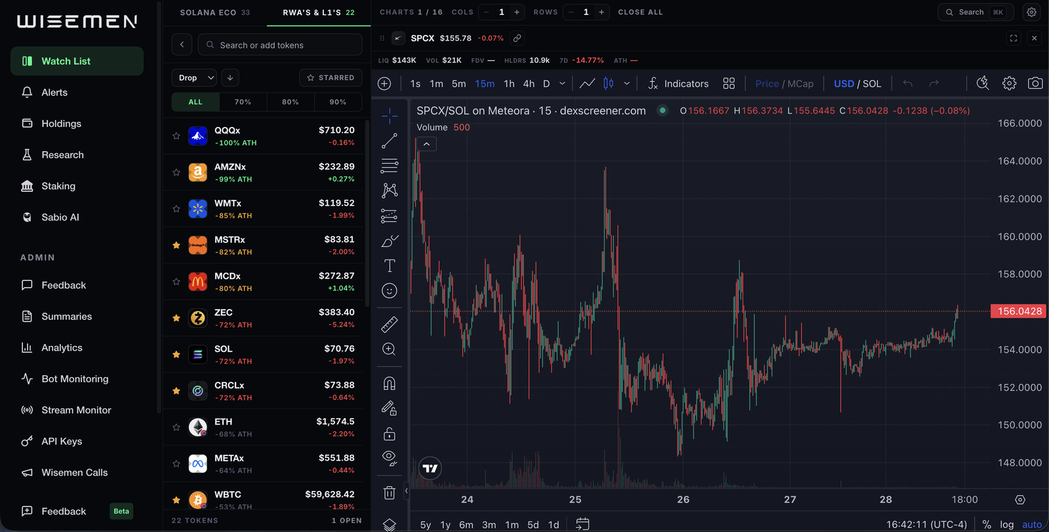The width and height of the screenshot is (1049, 532).
Task: Star the QQQx token
Action: [x=176, y=136]
